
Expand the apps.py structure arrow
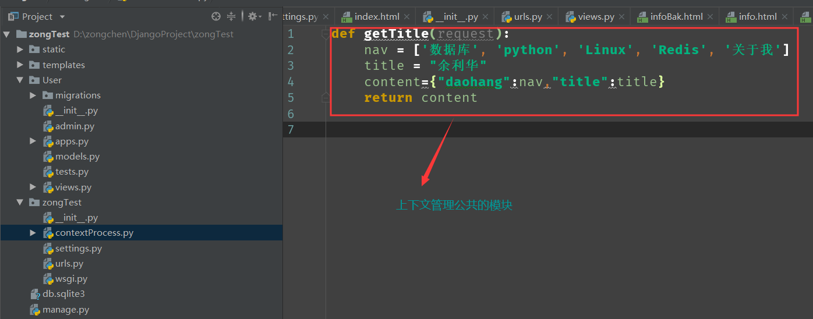click(33, 141)
